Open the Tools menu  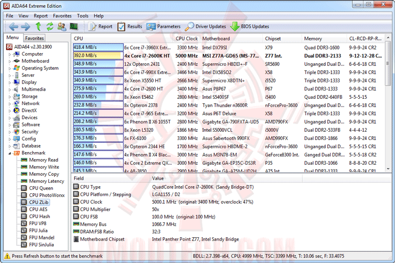tap(83, 16)
